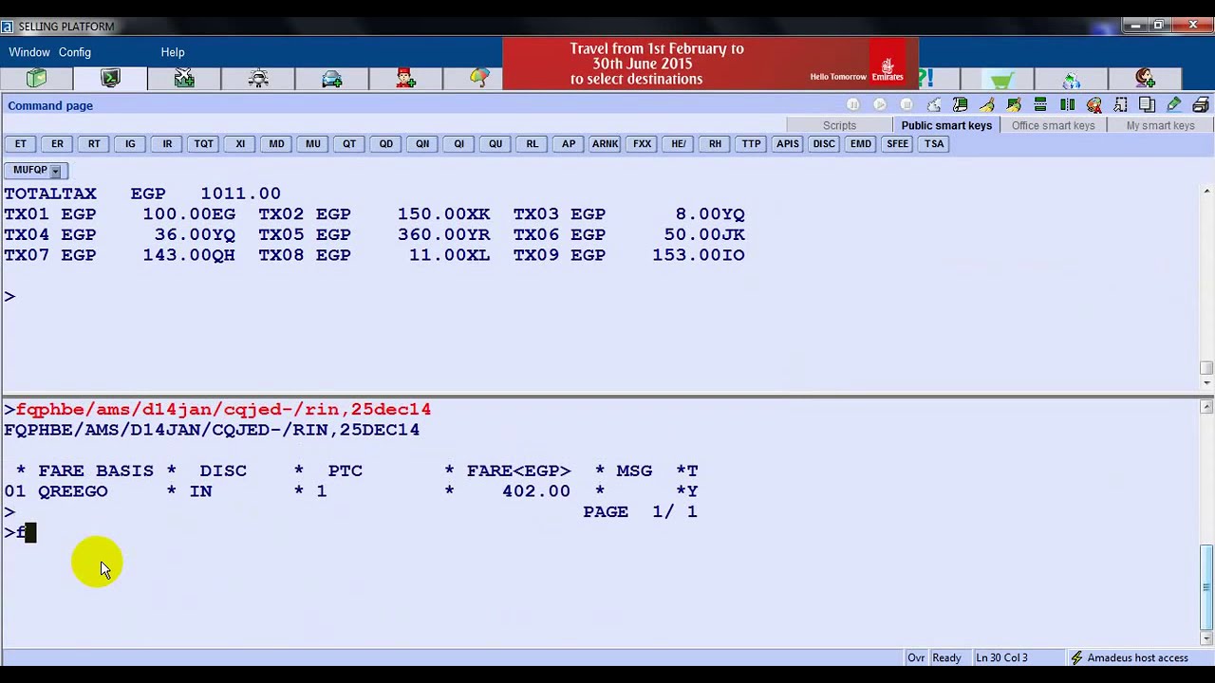Screen dimensions: 1215x683
Task: Click the QI smart key
Action: pos(459,144)
